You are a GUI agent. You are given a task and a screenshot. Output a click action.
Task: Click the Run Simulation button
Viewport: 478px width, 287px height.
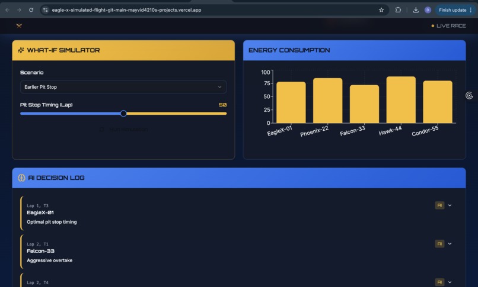tap(123, 130)
